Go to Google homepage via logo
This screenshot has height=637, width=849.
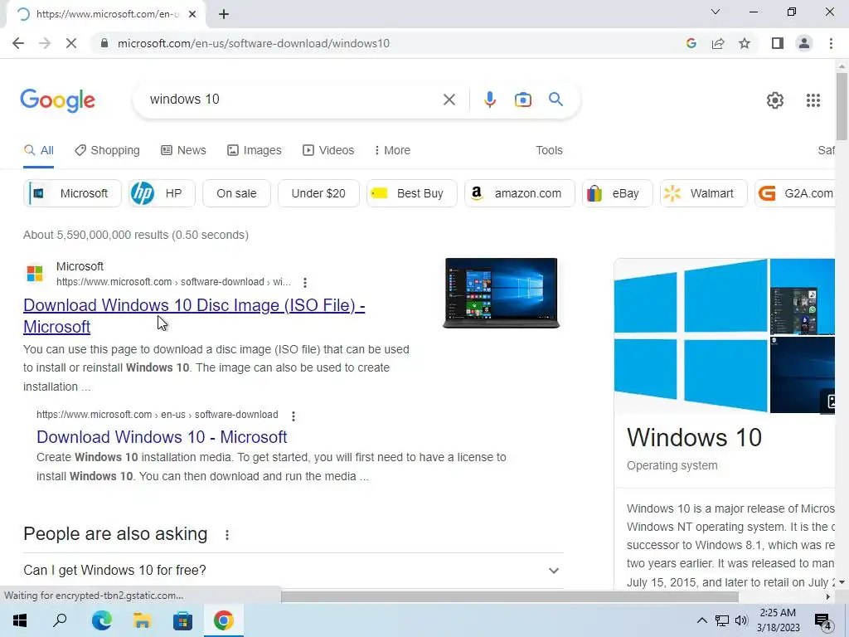click(57, 100)
